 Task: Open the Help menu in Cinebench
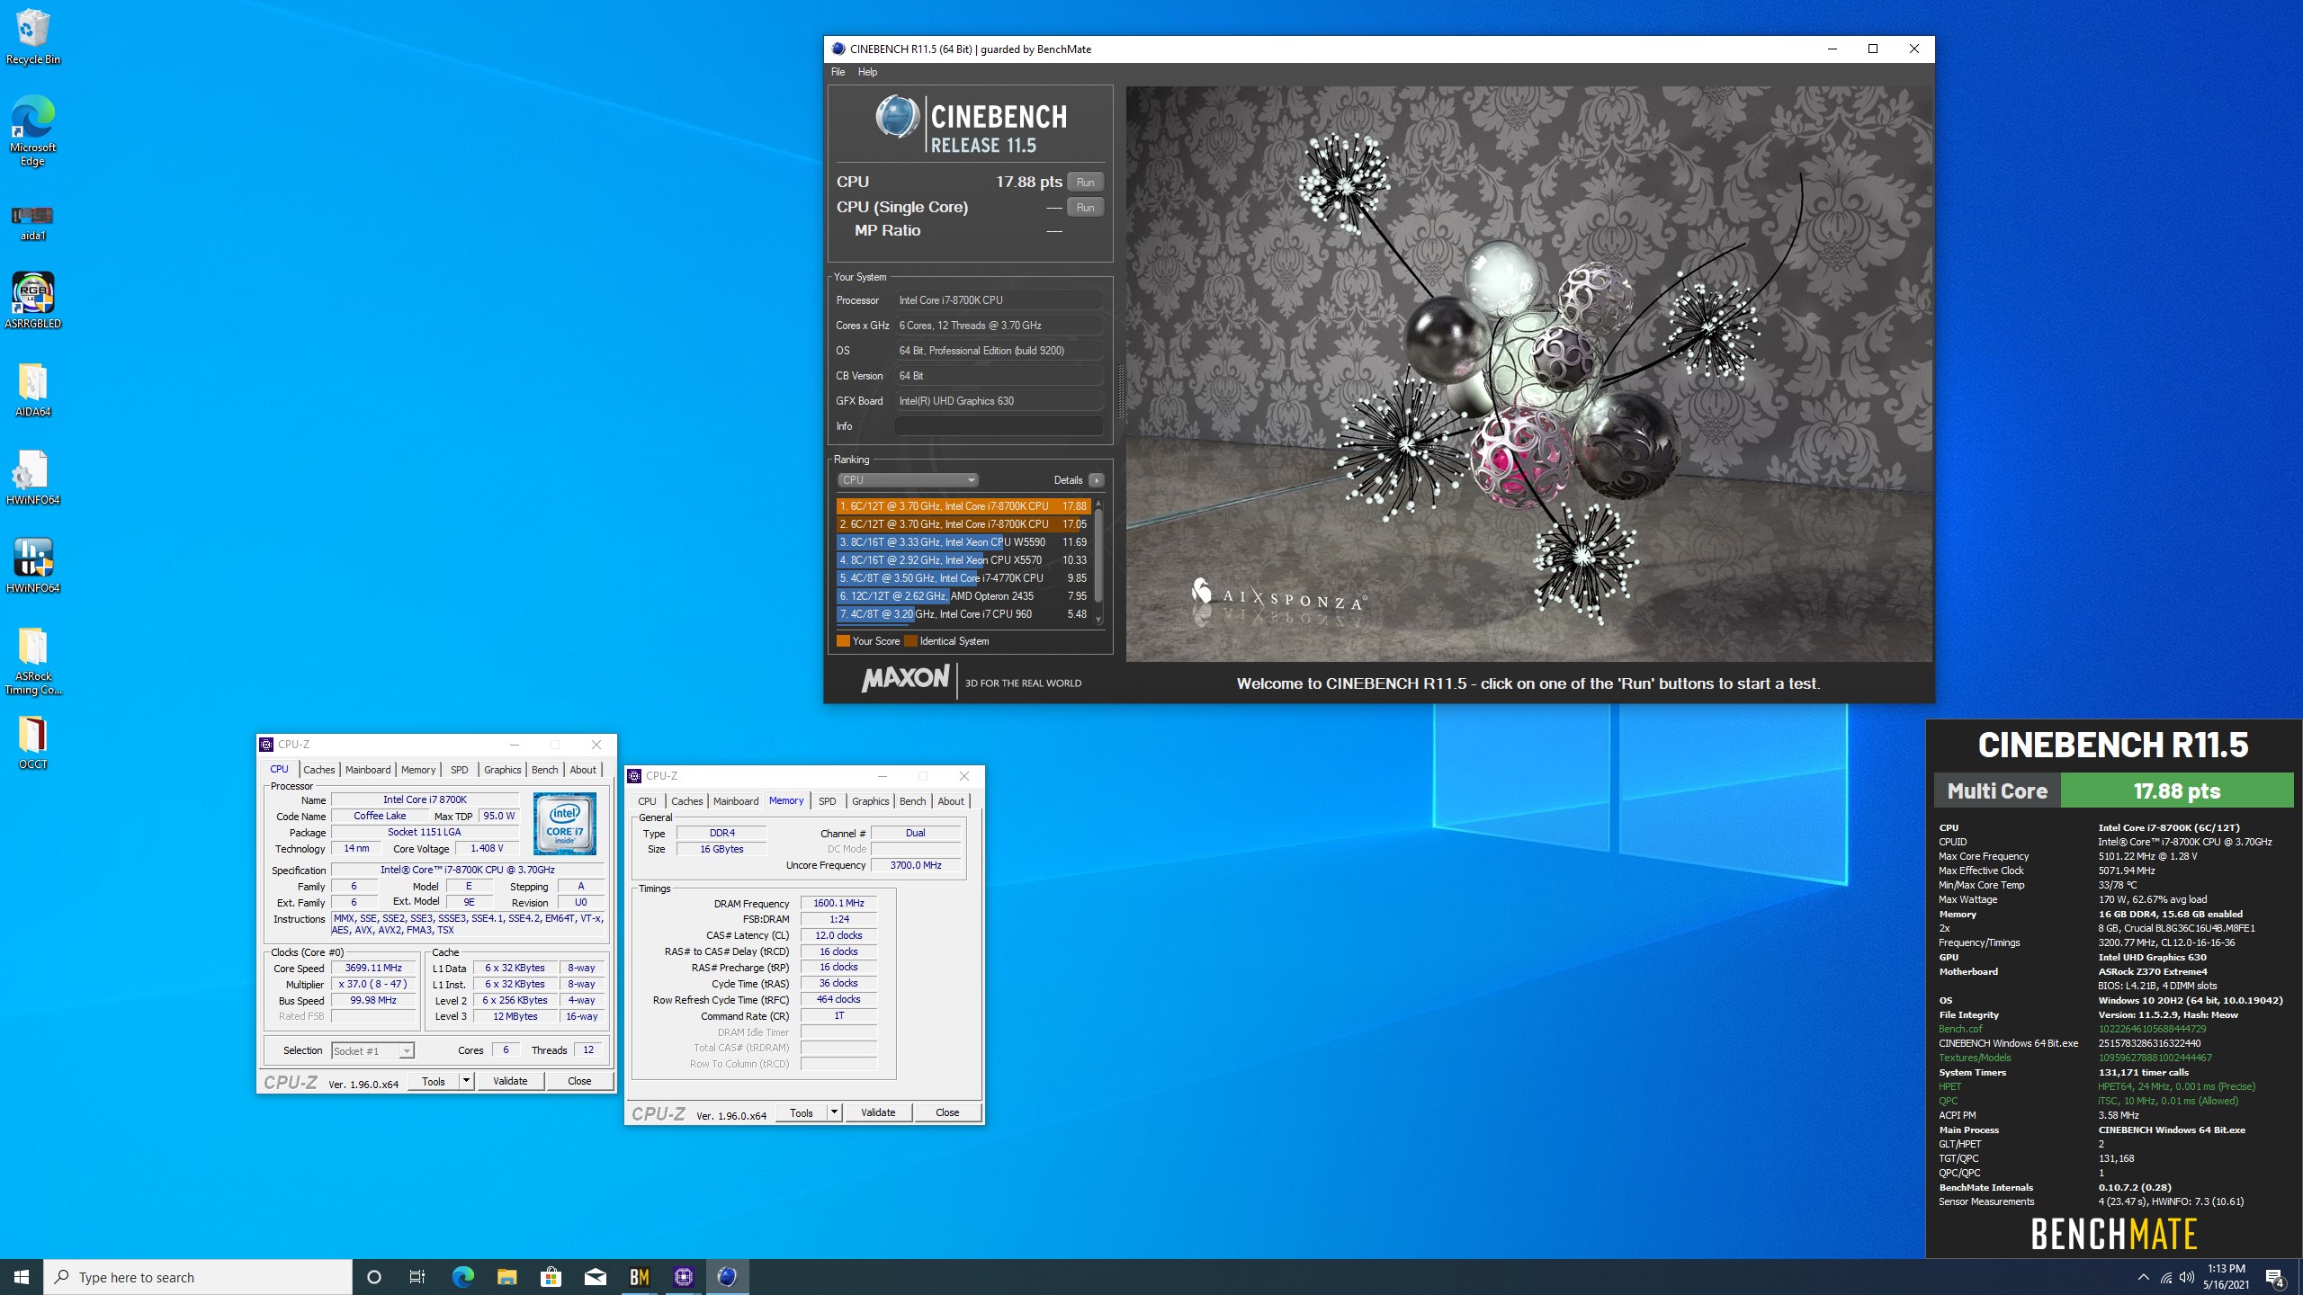coord(867,72)
